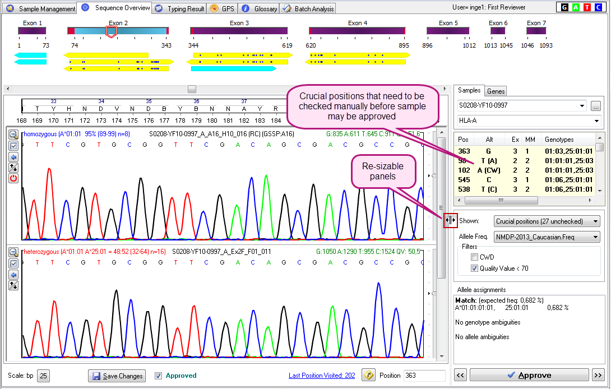Select position 538 row in table

(525, 189)
